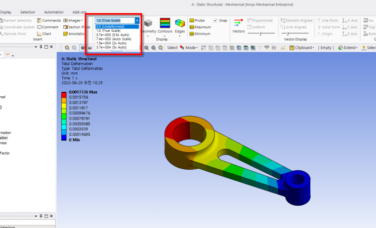Open the Extend dropdown
Screen dimensions: 376x228
pos(348,48)
